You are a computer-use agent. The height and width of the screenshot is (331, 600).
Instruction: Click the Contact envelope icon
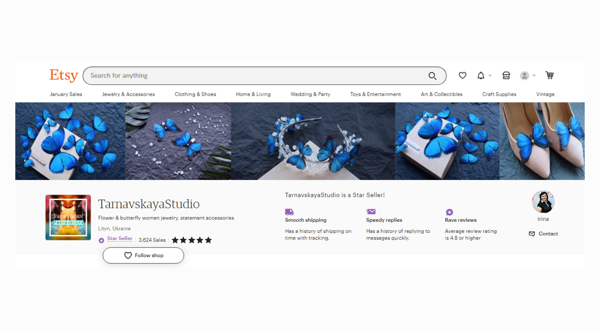point(532,234)
